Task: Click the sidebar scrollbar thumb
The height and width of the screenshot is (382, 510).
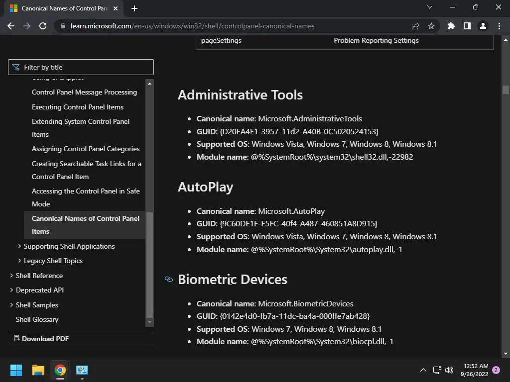Action: [x=149, y=265]
